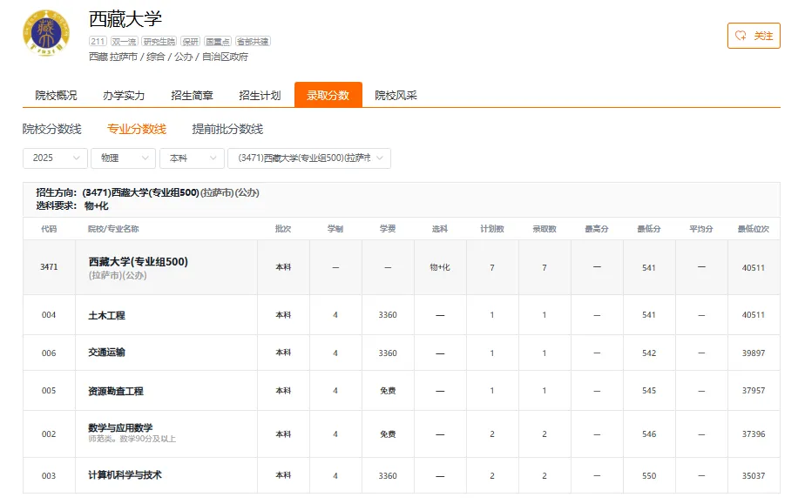The height and width of the screenshot is (504, 805).
Task: Click lowest rank 37957 cell
Action: coord(754,391)
